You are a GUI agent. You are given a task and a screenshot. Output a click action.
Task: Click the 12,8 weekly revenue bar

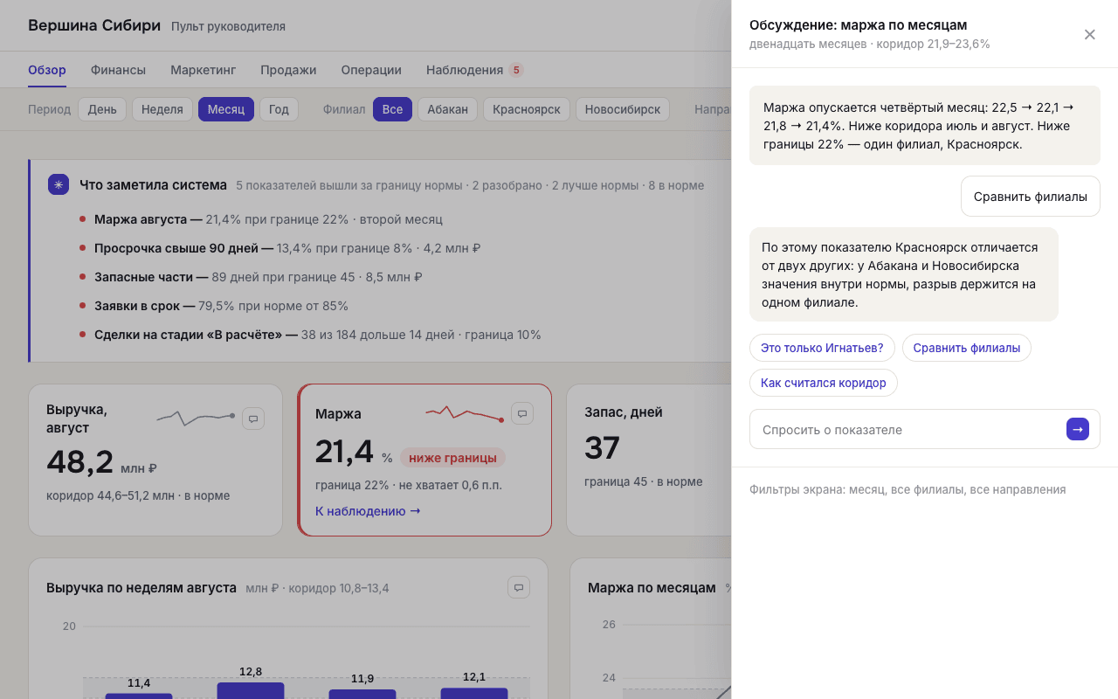251,690
